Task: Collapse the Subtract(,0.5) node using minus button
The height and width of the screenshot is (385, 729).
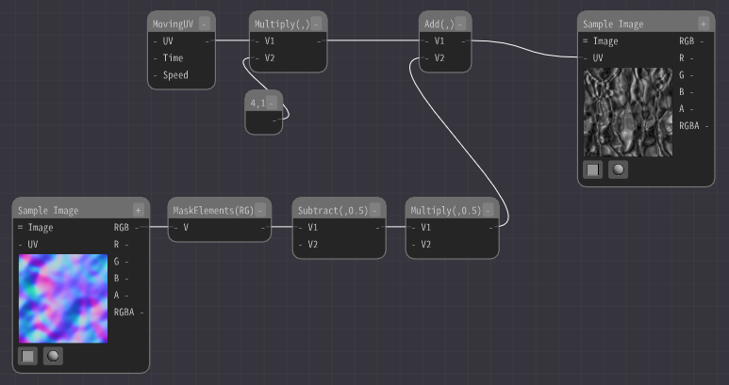Action: point(374,210)
